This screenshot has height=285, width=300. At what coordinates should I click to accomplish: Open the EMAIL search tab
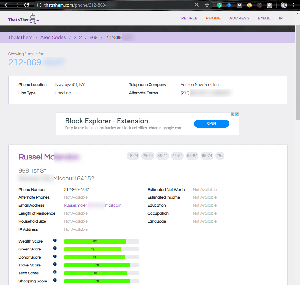(x=264, y=18)
